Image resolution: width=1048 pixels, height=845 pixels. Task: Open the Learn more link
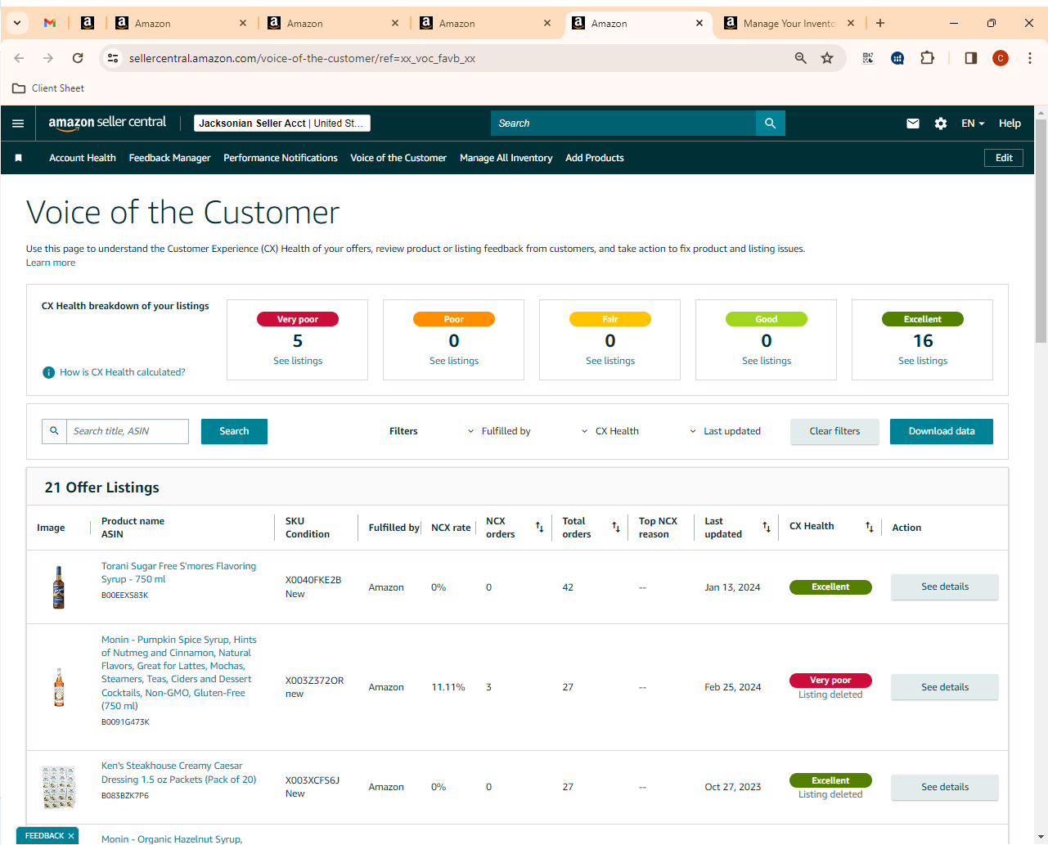coord(51,263)
